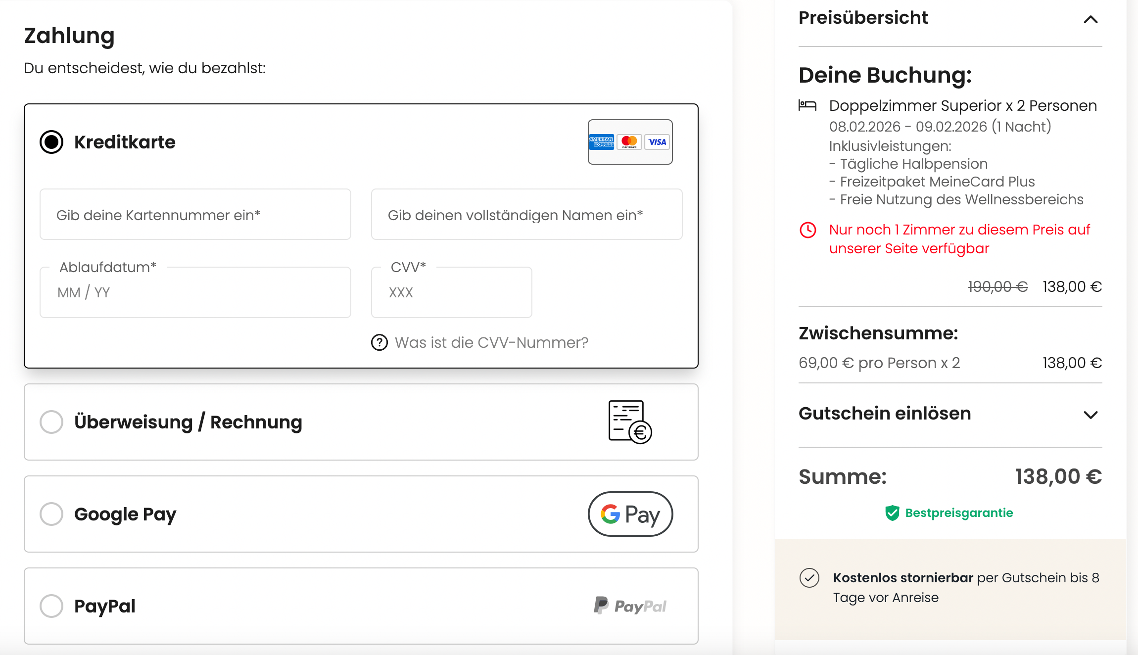Choose the Google Pay radio button

(51, 514)
